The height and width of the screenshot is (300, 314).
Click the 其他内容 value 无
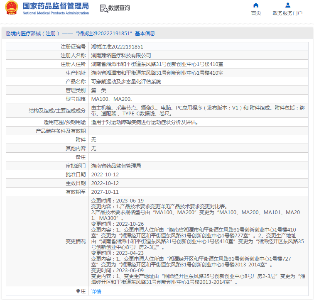click(93, 149)
